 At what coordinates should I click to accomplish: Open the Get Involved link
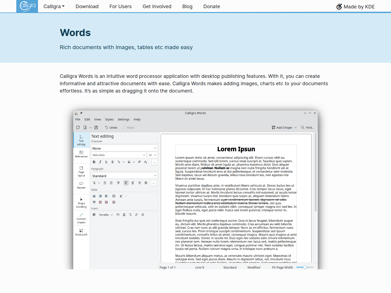pyautogui.click(x=157, y=7)
